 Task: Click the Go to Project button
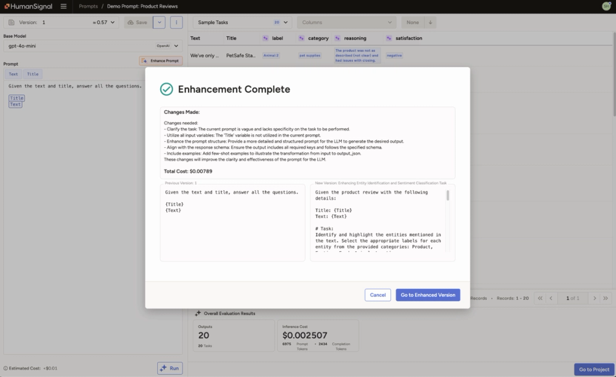pos(594,370)
